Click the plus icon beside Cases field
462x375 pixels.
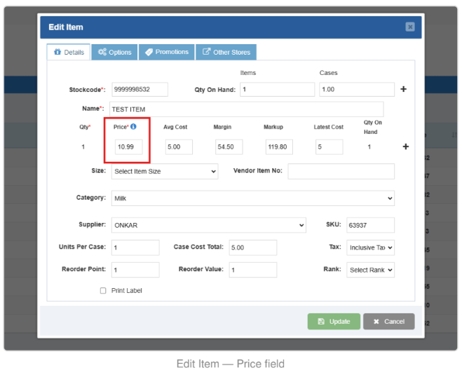tap(403, 89)
